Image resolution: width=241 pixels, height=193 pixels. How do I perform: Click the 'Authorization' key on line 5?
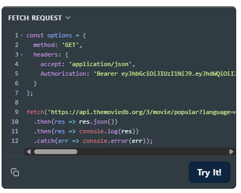[x=63, y=74]
